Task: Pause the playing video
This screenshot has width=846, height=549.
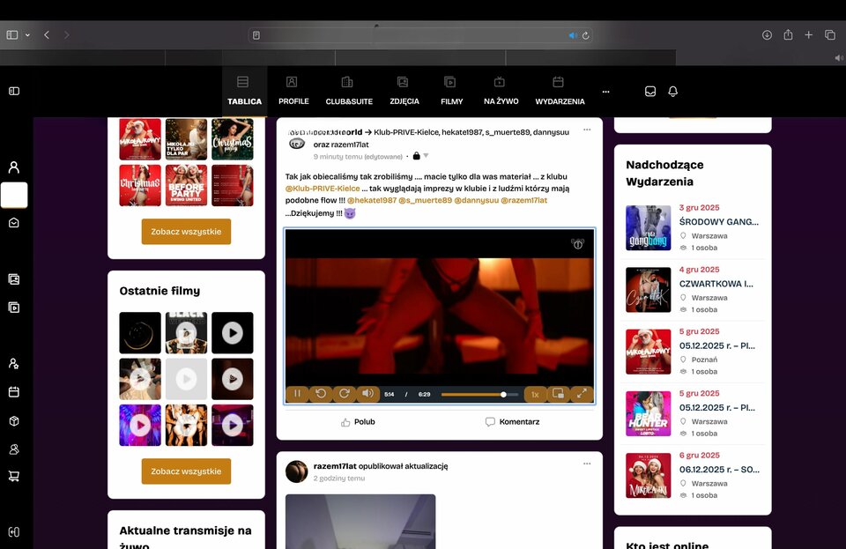Action: coord(297,394)
